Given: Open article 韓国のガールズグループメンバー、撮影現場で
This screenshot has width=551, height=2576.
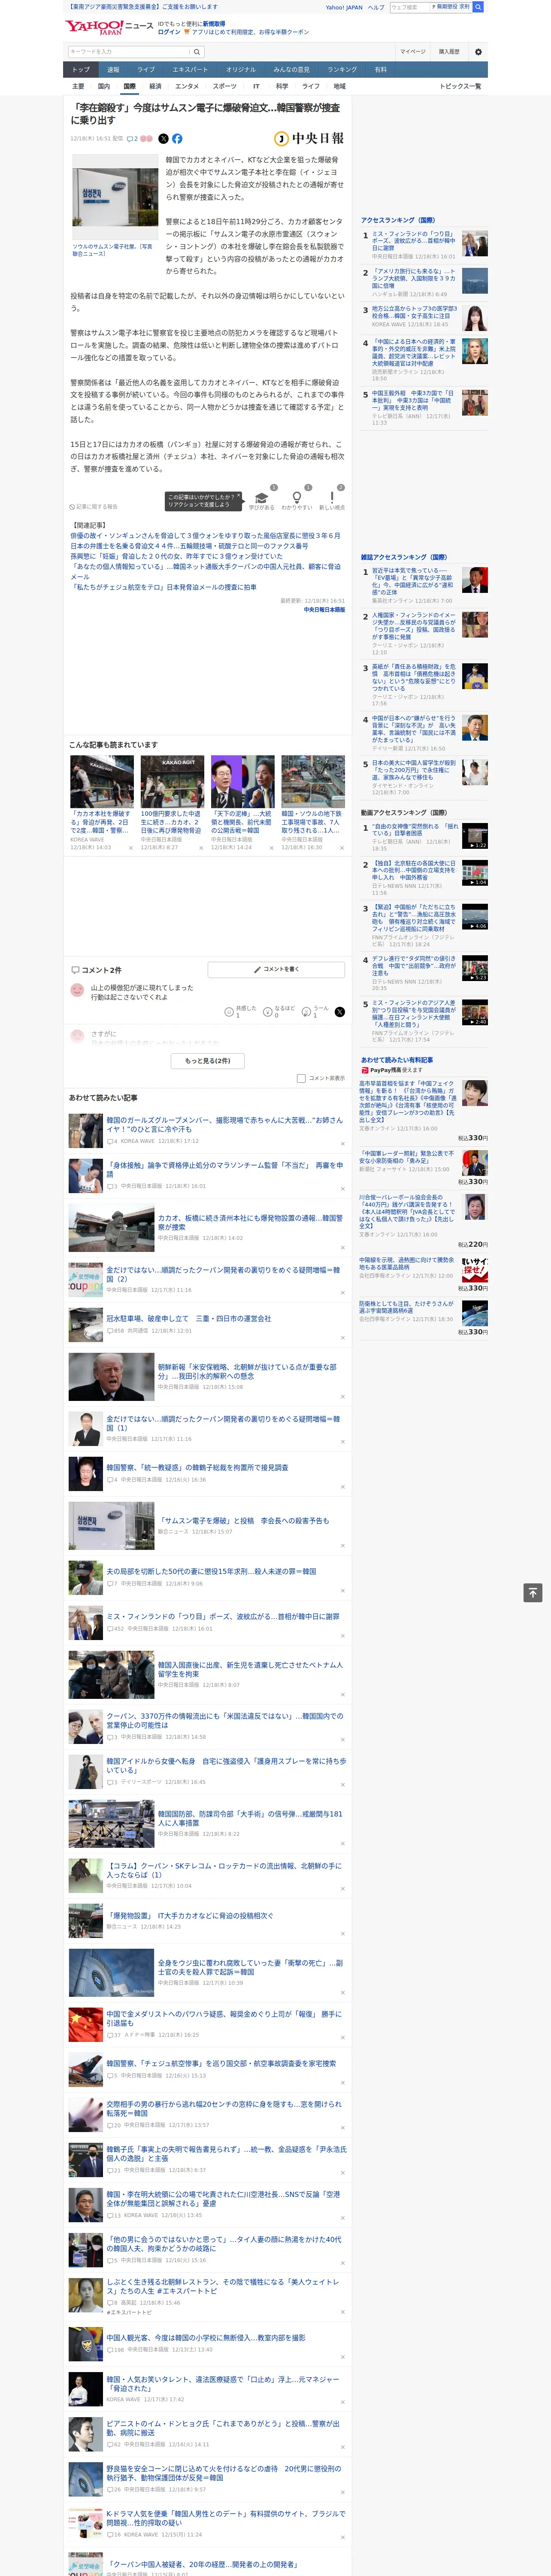Looking at the screenshot, I should [x=225, y=1124].
